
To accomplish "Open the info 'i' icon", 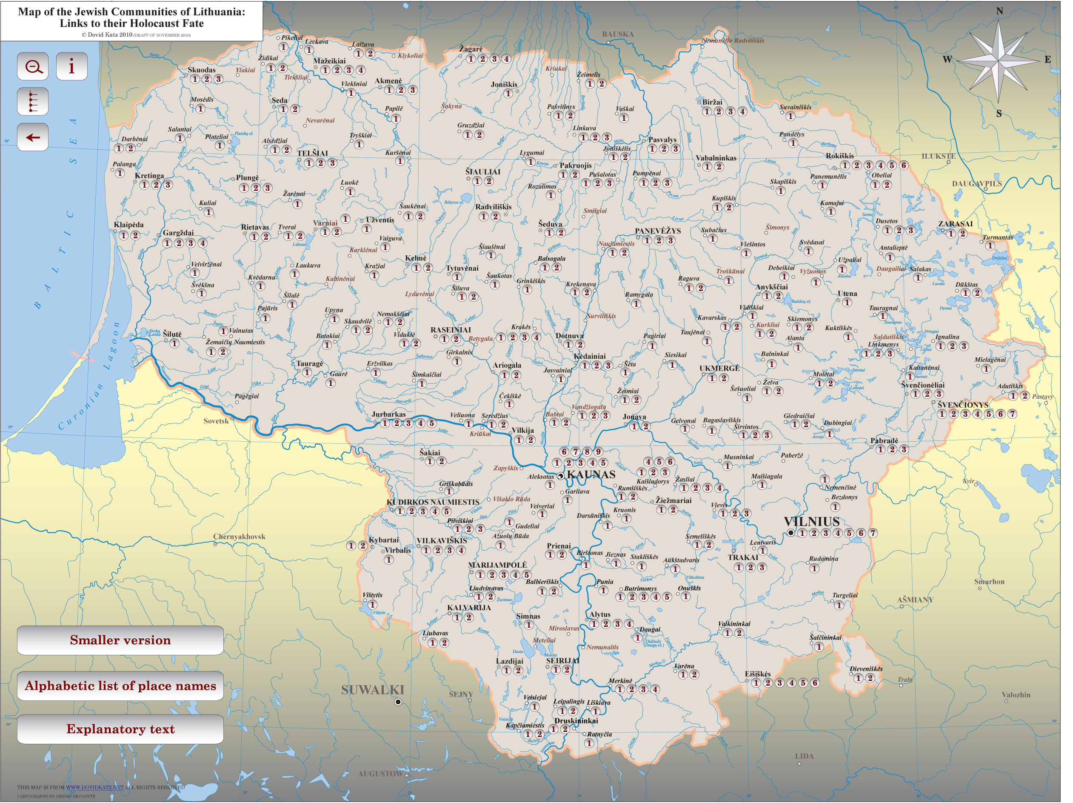I will 72,66.
